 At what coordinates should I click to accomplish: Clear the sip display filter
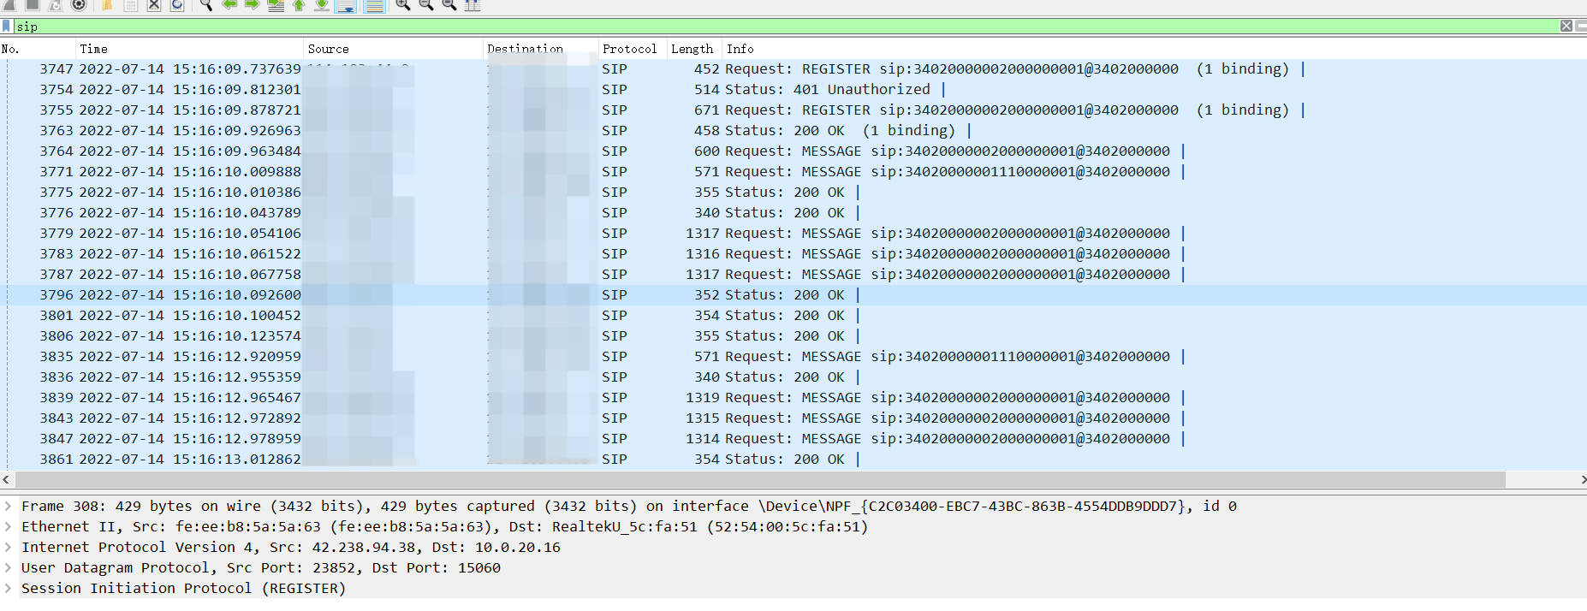pyautogui.click(x=1566, y=26)
